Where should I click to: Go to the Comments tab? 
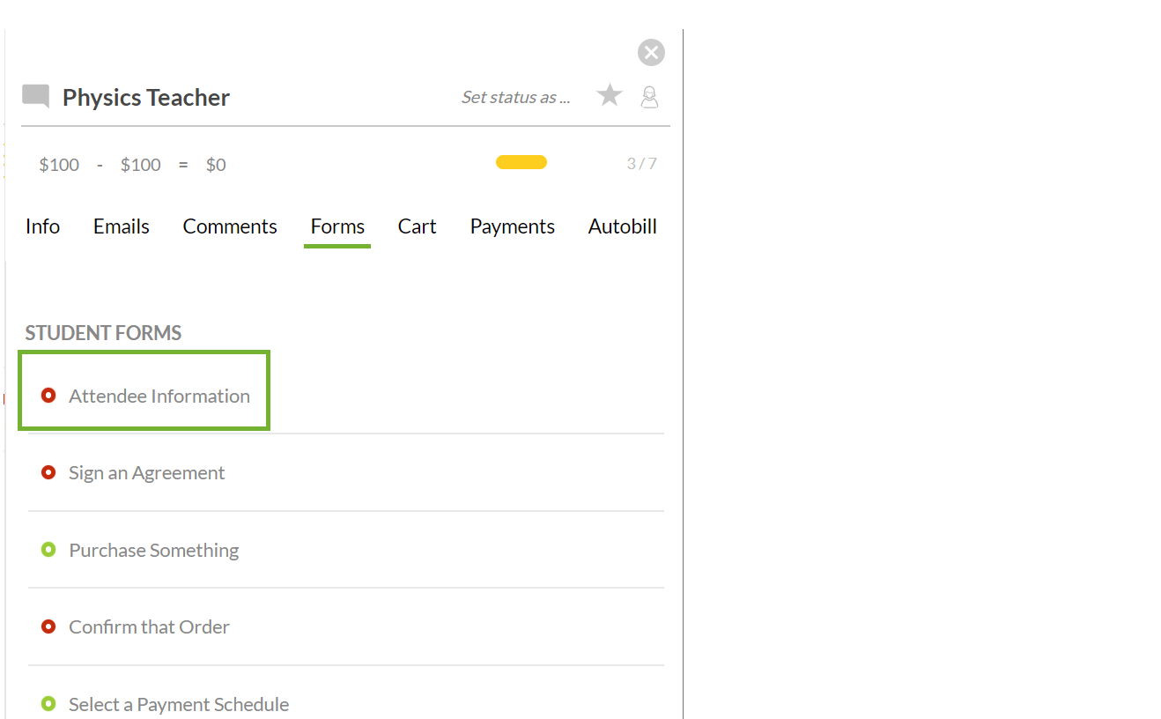click(x=230, y=226)
